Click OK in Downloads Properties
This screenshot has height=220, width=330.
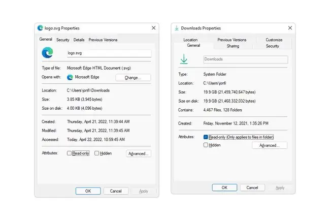click(x=224, y=187)
